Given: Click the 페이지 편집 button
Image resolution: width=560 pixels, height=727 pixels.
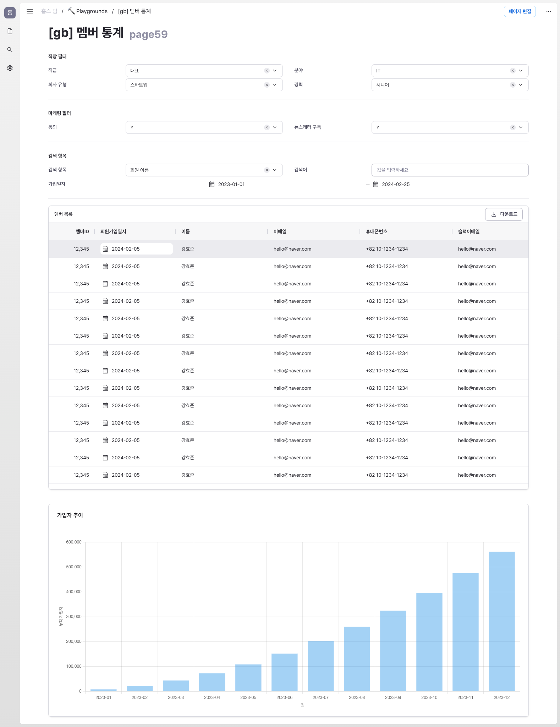Looking at the screenshot, I should 520,11.
